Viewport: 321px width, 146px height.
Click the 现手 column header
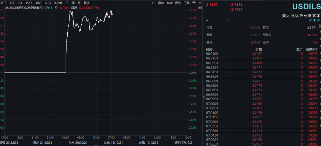click(299, 49)
